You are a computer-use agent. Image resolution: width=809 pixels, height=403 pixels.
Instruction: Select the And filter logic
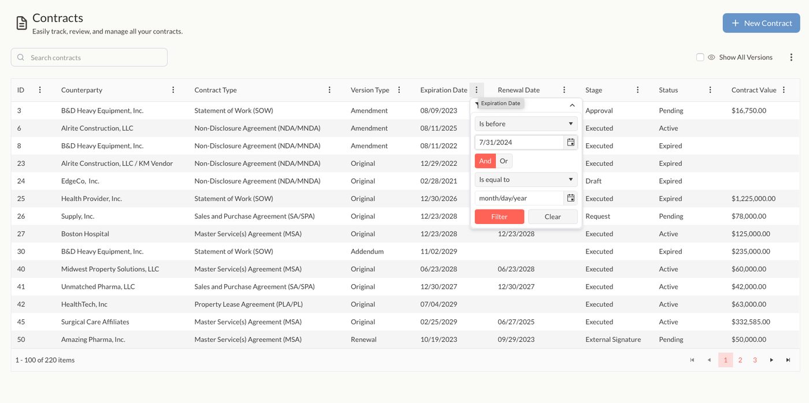coord(485,161)
